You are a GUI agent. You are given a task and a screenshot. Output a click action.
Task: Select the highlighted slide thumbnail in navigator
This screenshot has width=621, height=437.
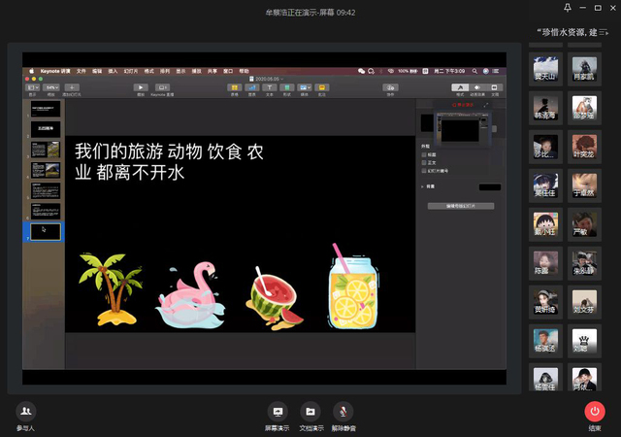pyautogui.click(x=46, y=231)
